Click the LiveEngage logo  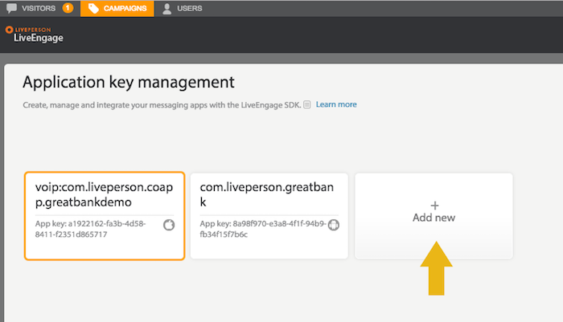(x=35, y=35)
